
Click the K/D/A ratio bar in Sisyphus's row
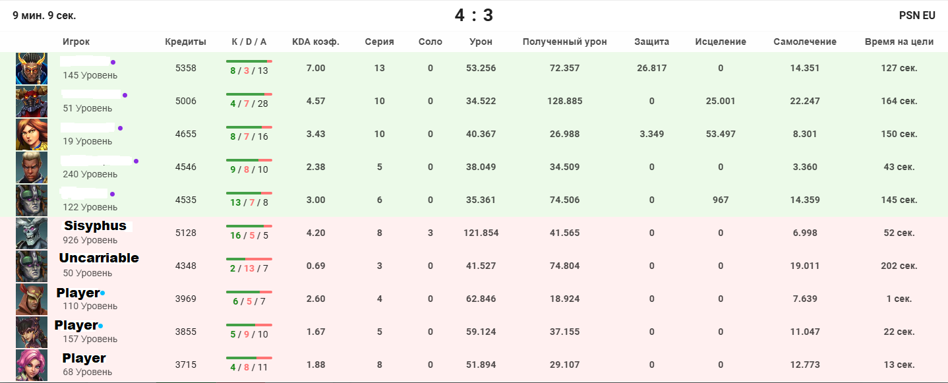tap(249, 225)
